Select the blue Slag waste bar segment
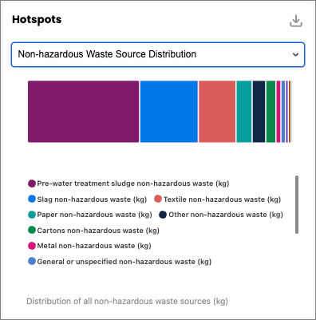This screenshot has width=316, height=320. click(169, 112)
